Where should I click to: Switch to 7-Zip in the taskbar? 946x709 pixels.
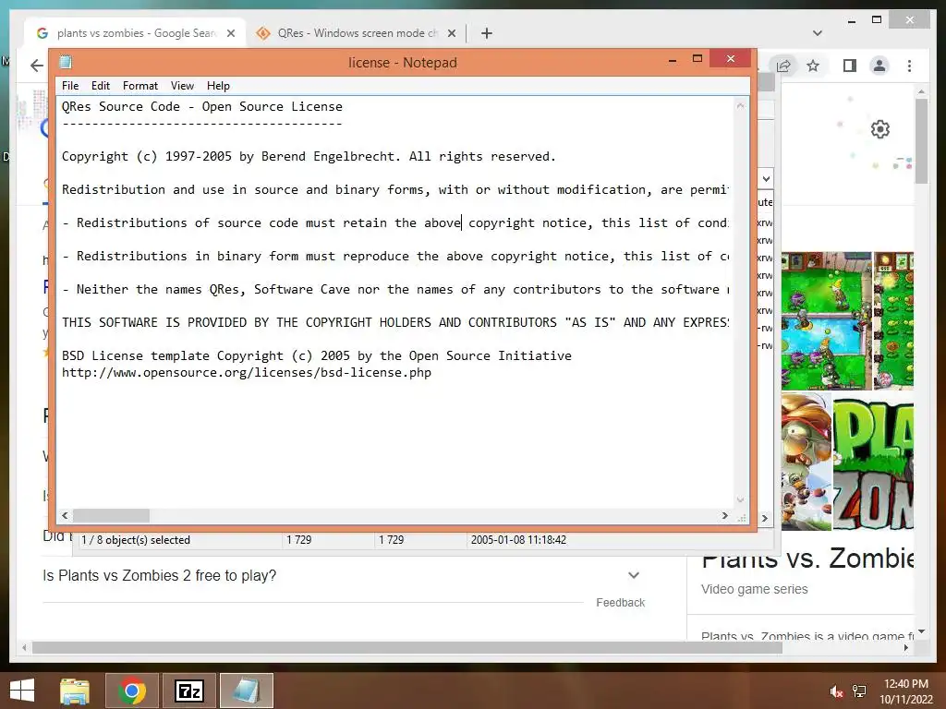[x=189, y=691]
